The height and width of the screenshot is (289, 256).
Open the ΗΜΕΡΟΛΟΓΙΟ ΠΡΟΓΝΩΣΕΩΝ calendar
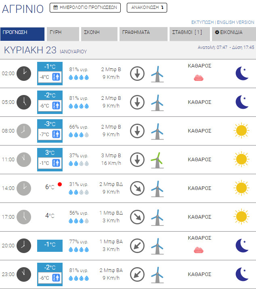[x=85, y=8]
